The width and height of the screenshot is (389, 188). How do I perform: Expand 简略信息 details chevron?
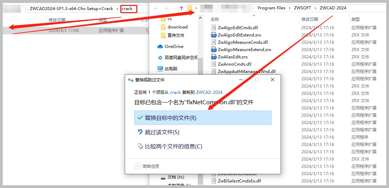(x=137, y=166)
